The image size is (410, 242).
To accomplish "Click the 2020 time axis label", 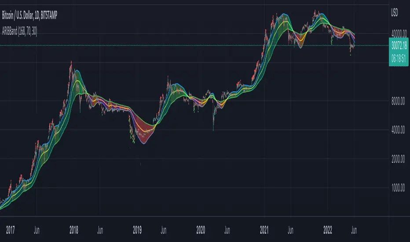I will [201, 230].
